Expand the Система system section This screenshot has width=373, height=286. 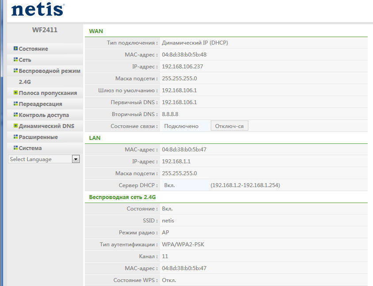pyautogui.click(x=30, y=148)
